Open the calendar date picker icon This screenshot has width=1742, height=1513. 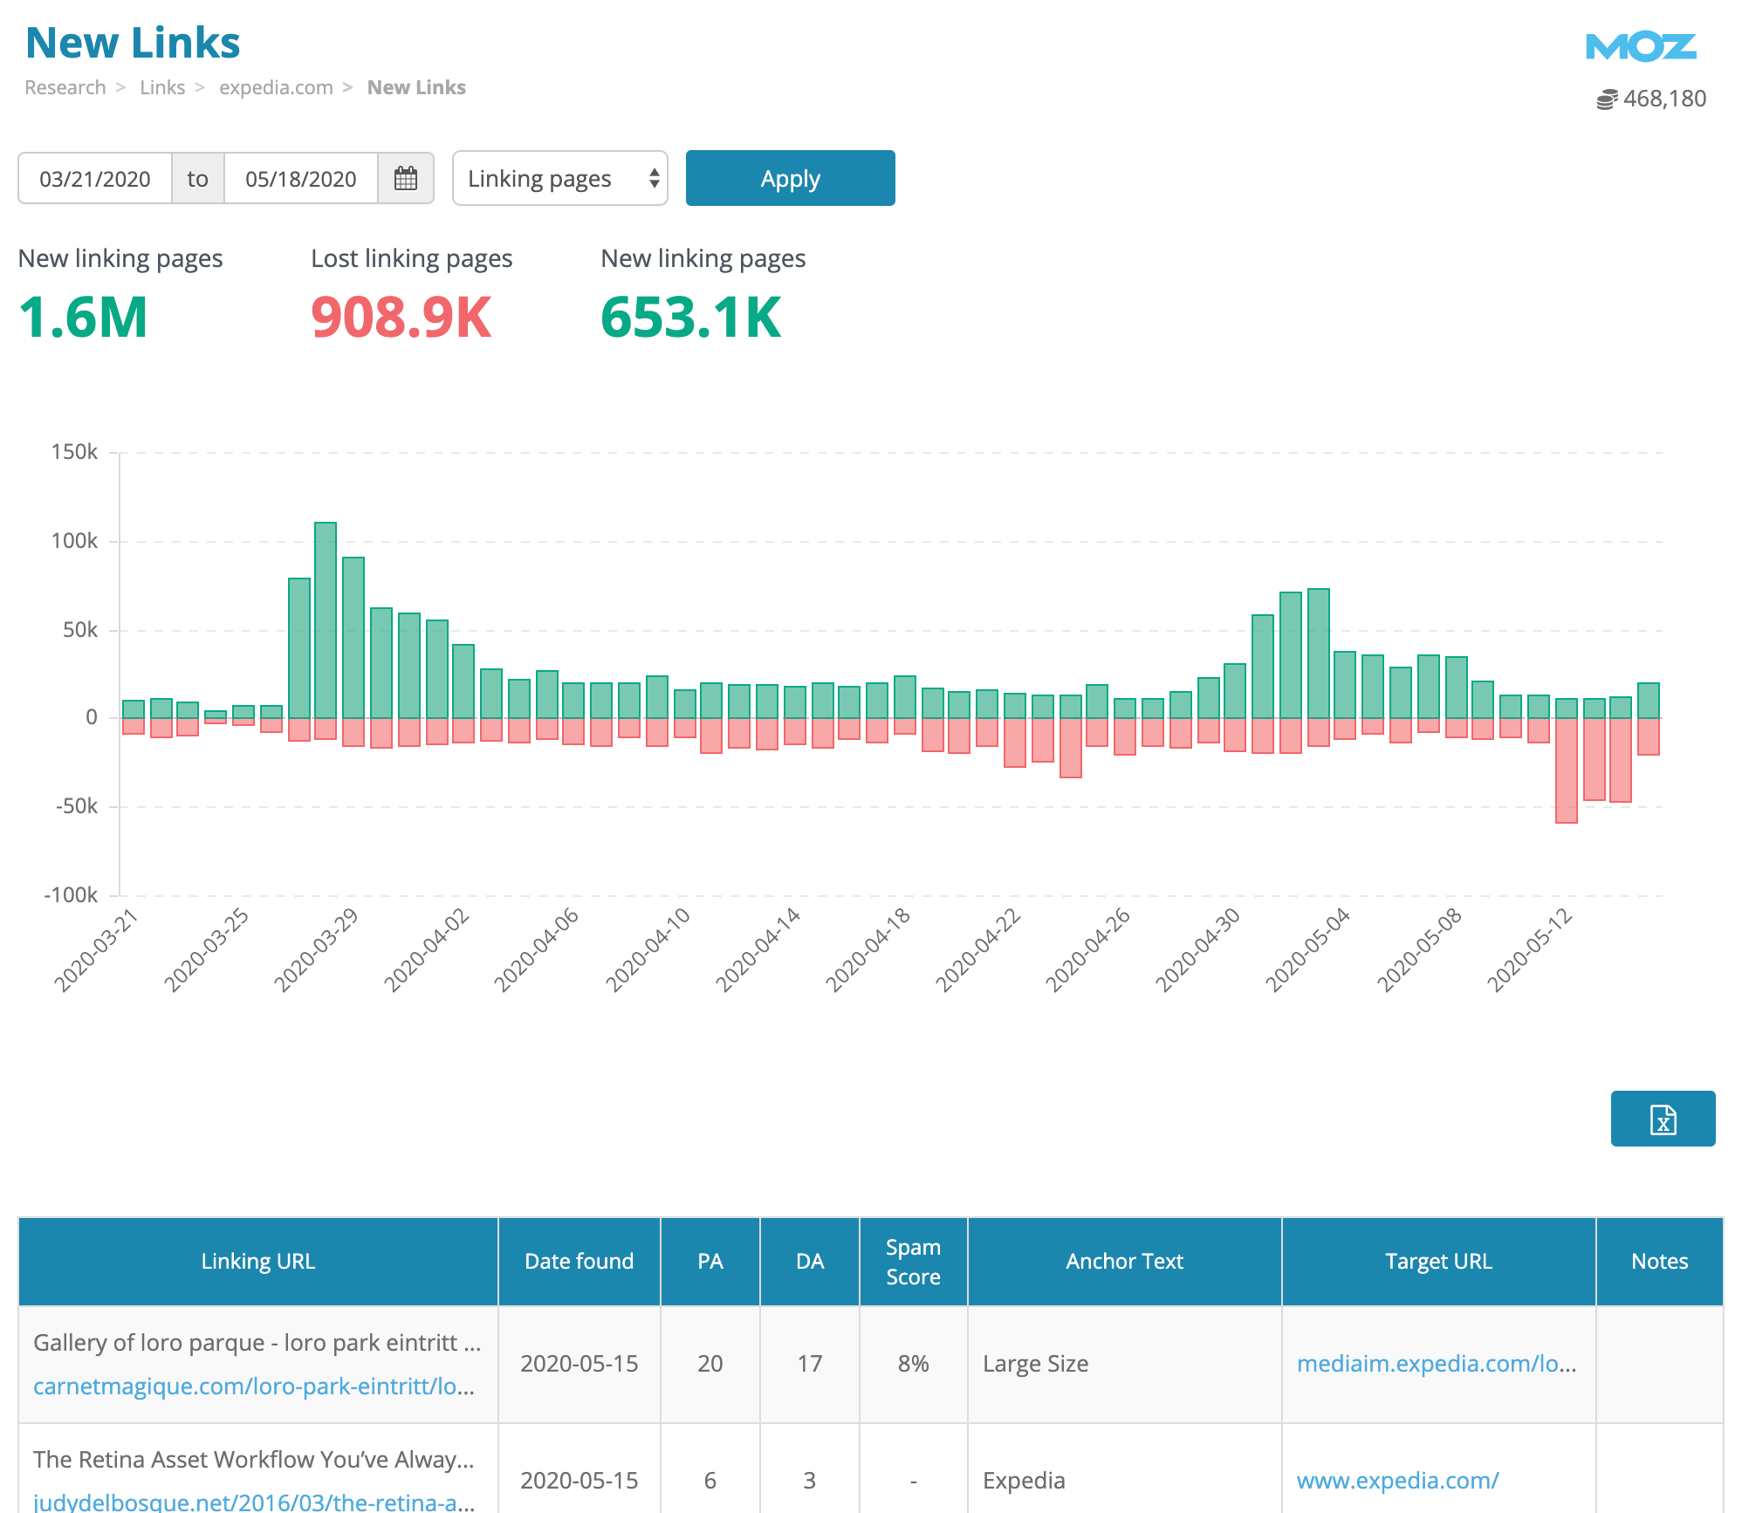(x=406, y=179)
